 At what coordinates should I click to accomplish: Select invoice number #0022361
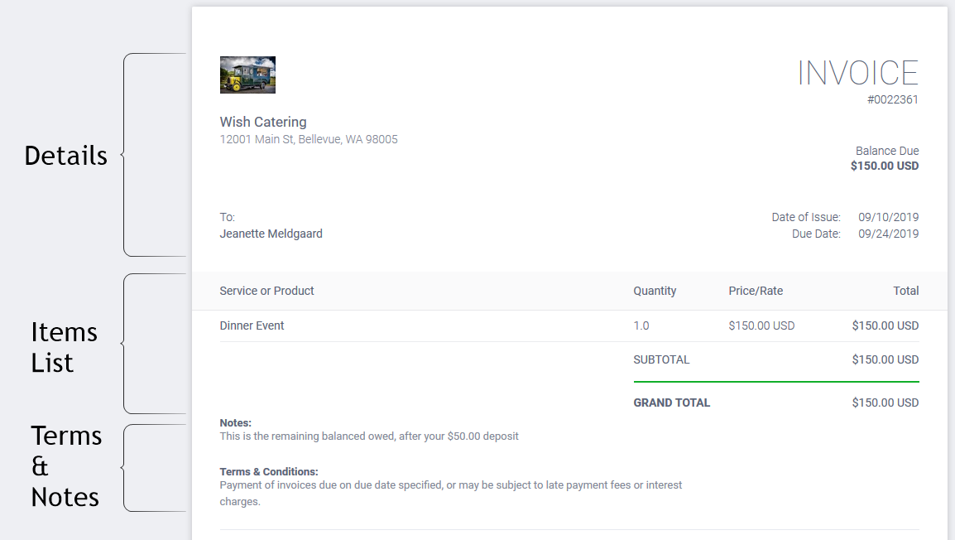click(892, 99)
